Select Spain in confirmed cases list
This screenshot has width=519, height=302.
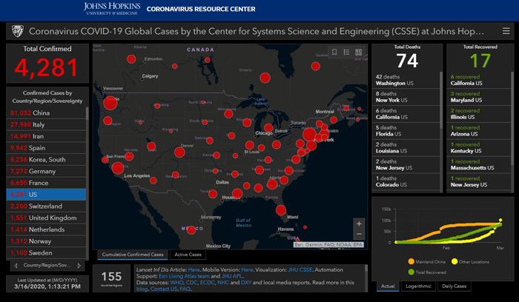point(46,148)
